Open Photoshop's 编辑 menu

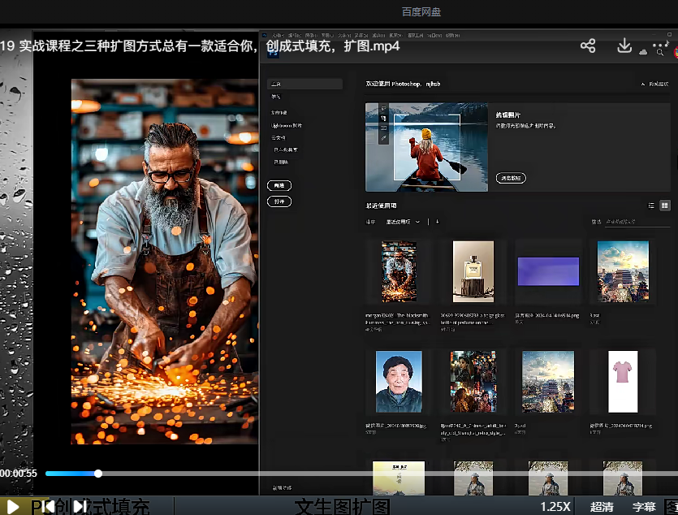pos(294,35)
